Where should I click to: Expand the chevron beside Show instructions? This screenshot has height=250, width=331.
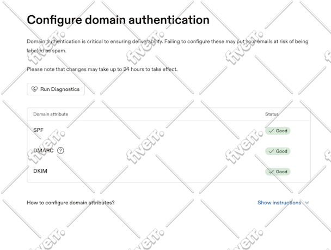click(307, 203)
